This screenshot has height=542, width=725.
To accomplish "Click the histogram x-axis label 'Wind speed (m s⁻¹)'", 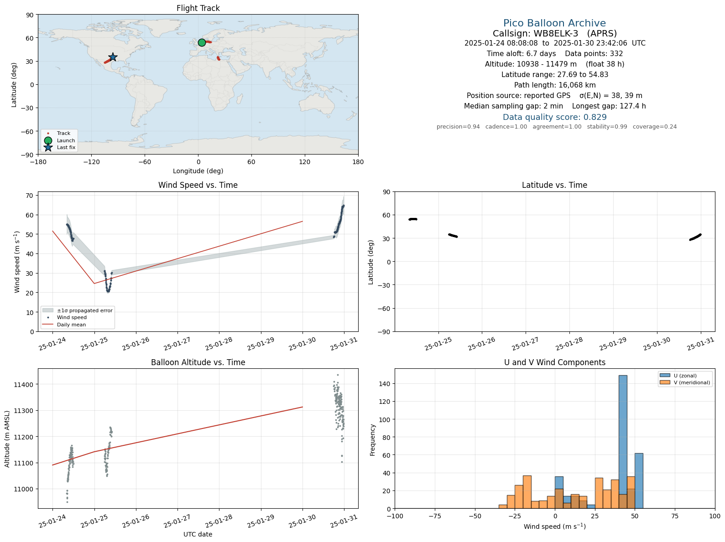I will click(x=555, y=527).
